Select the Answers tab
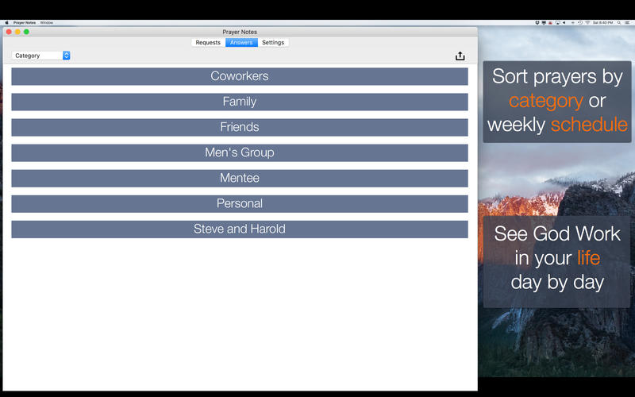 pyautogui.click(x=241, y=42)
